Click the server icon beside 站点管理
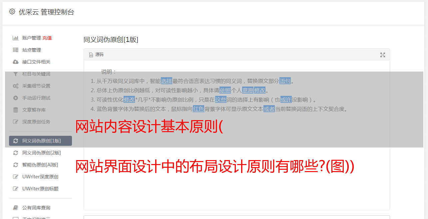This screenshot has height=219, width=428. coord(15,50)
